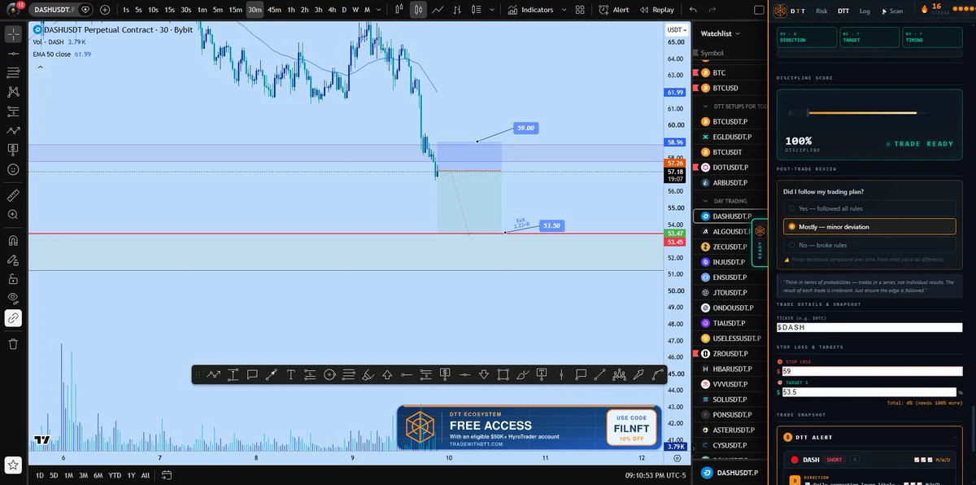Click the Replay button

point(656,10)
